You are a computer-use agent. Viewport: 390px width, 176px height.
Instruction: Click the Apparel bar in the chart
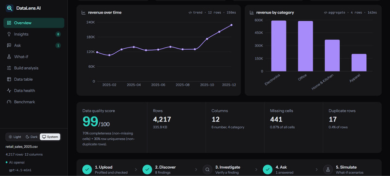(359, 63)
